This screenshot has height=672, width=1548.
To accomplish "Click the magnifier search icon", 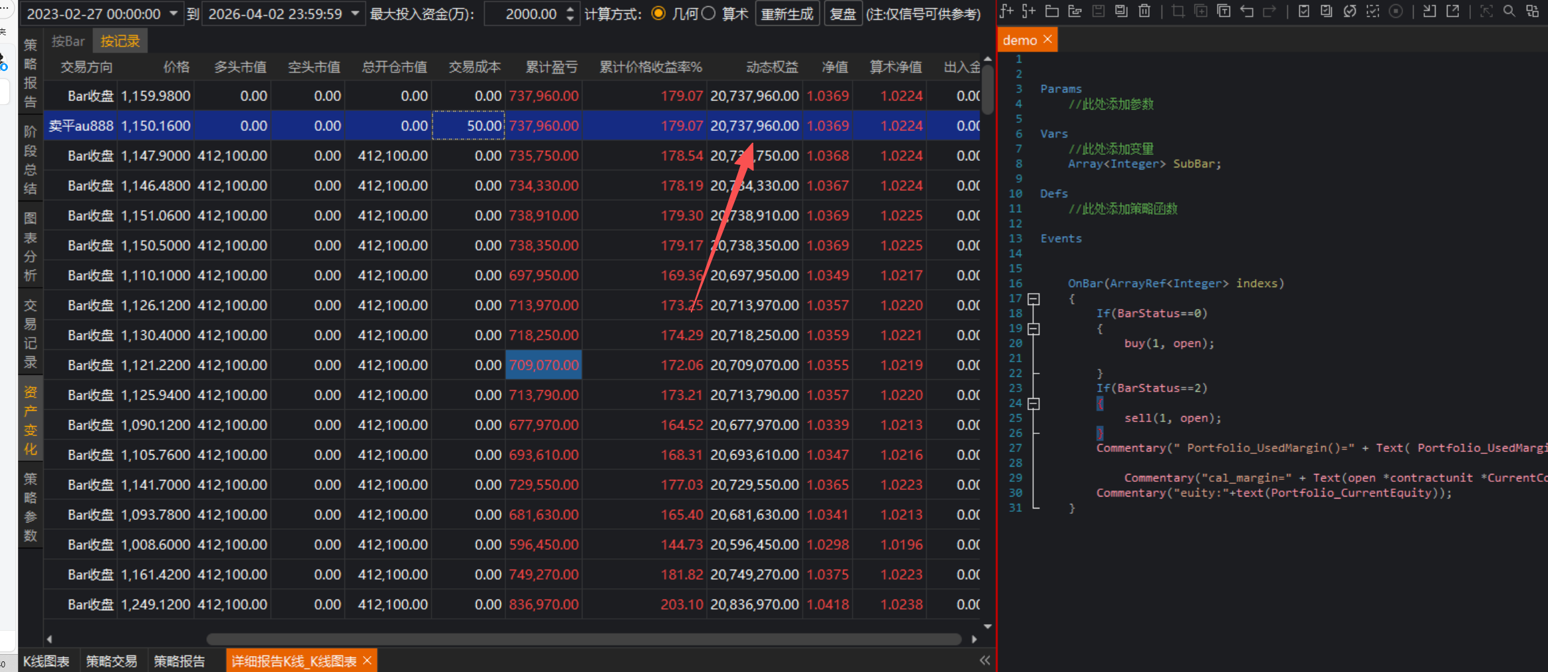I will coord(1509,11).
